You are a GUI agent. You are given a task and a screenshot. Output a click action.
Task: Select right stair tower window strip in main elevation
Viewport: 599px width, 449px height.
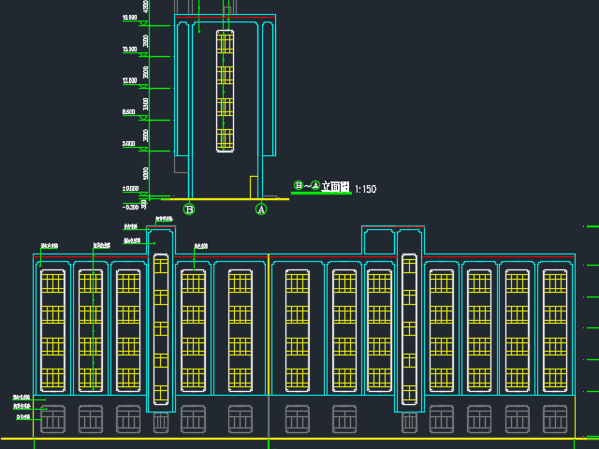point(408,328)
